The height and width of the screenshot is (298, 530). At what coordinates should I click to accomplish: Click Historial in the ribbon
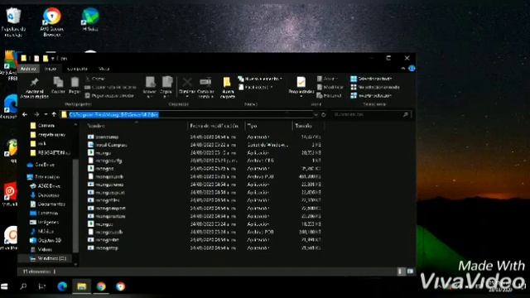329,96
